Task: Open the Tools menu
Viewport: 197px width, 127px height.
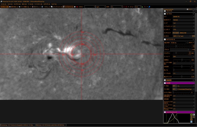Action: (x=31, y=4)
